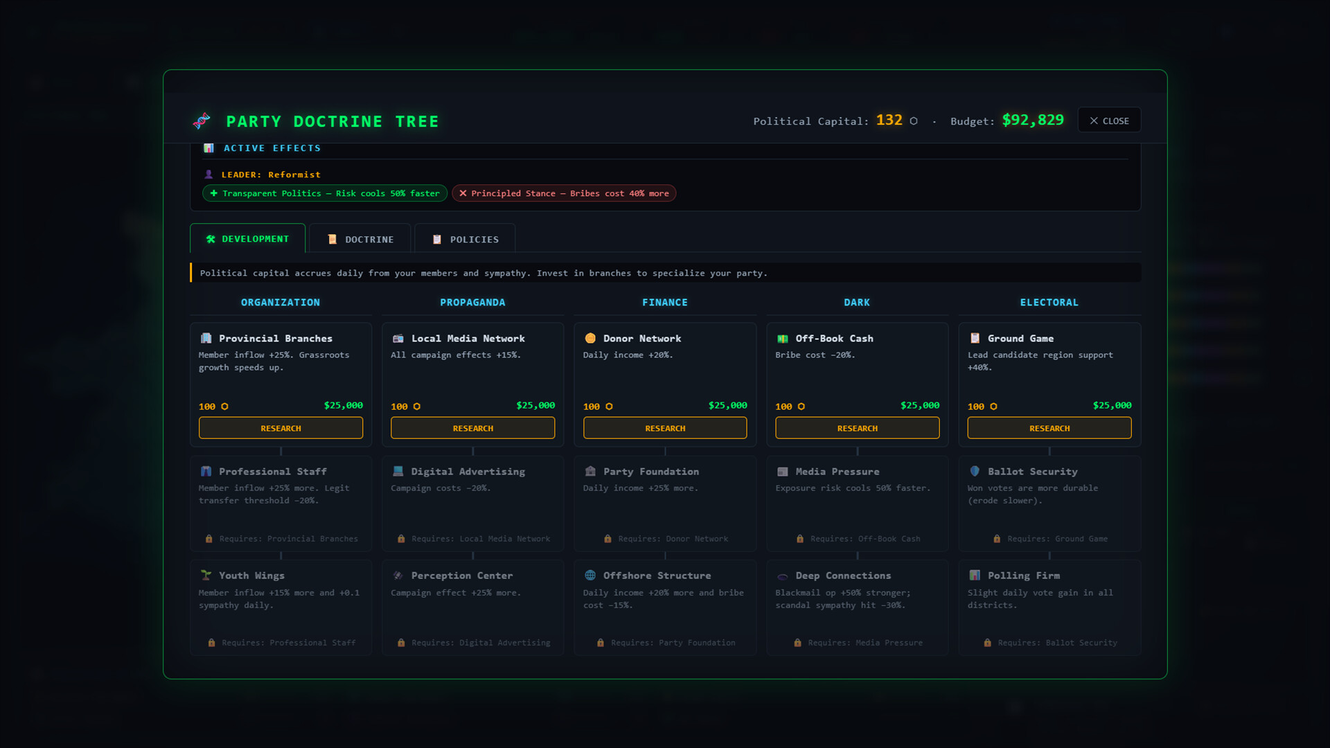Click the Digital Advertising laptop icon

click(398, 472)
